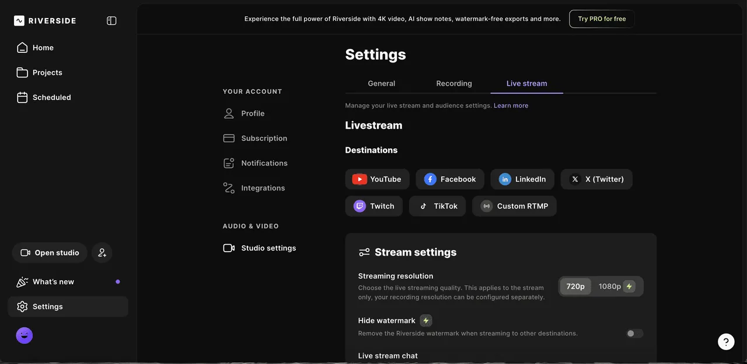Add TikTok as a destination
This screenshot has width=747, height=364.
438,206
